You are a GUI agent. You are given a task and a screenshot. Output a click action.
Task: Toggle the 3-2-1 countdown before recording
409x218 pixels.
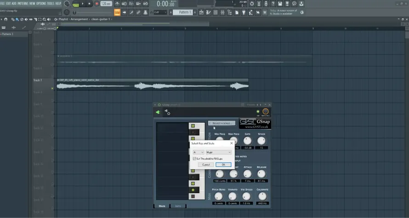tap(131, 4)
